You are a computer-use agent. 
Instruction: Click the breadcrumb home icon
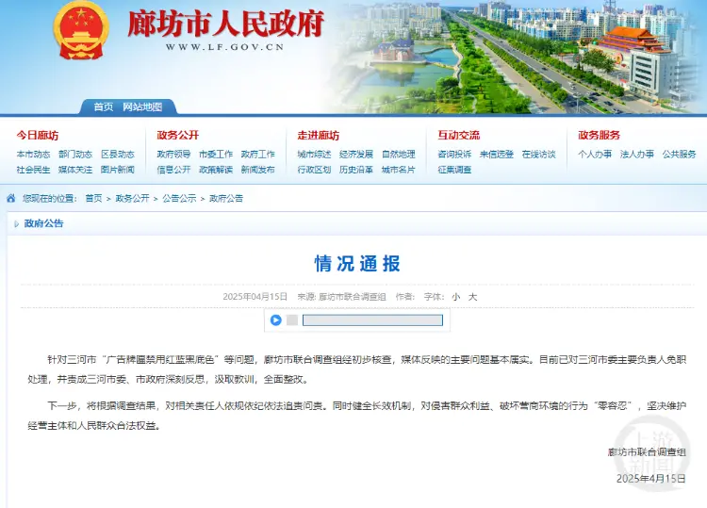(11, 199)
